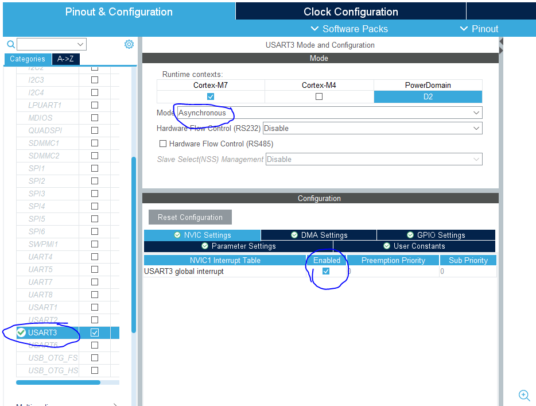Enable the I2C3 checkbox

95,80
